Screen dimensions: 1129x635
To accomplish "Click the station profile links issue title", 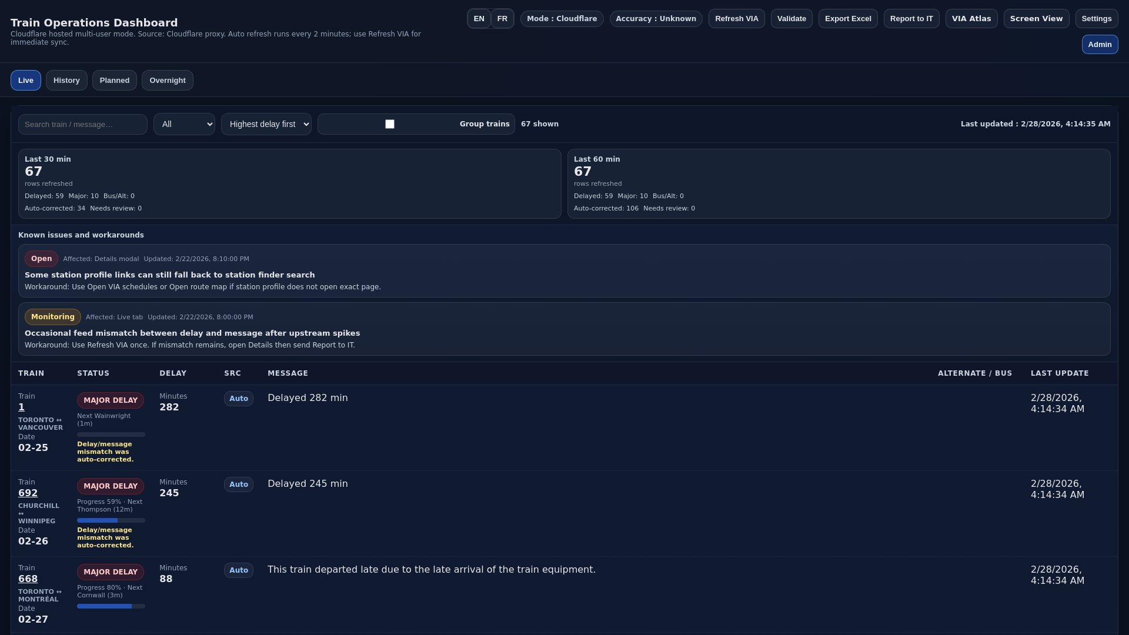I will tap(170, 275).
